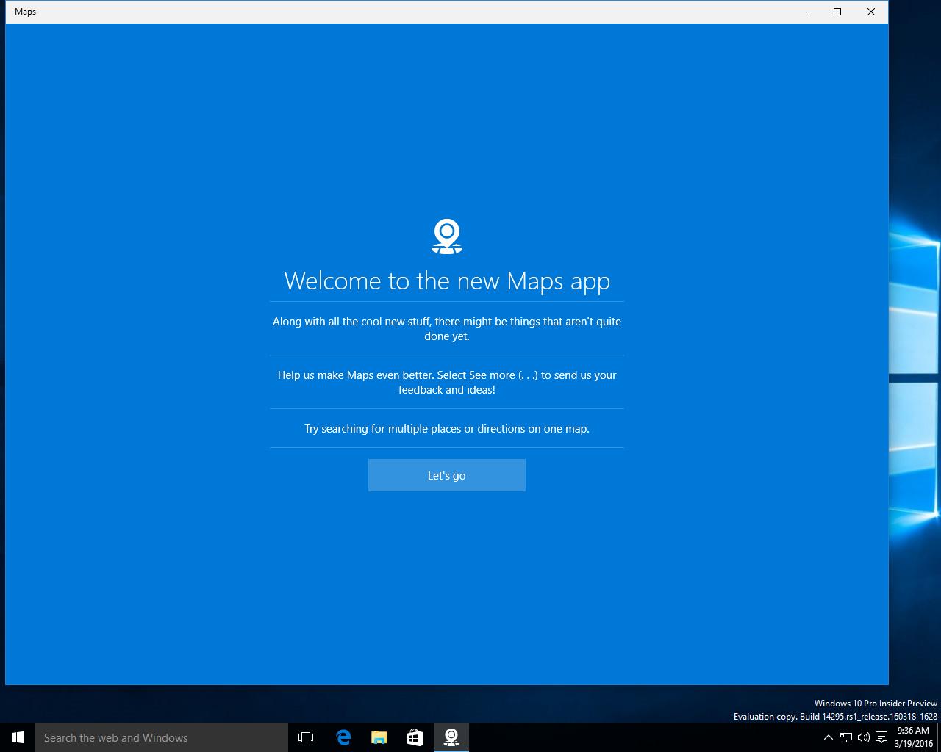Click the 'Along with all the cool new stuff' text
The image size is (941, 752).
447,328
